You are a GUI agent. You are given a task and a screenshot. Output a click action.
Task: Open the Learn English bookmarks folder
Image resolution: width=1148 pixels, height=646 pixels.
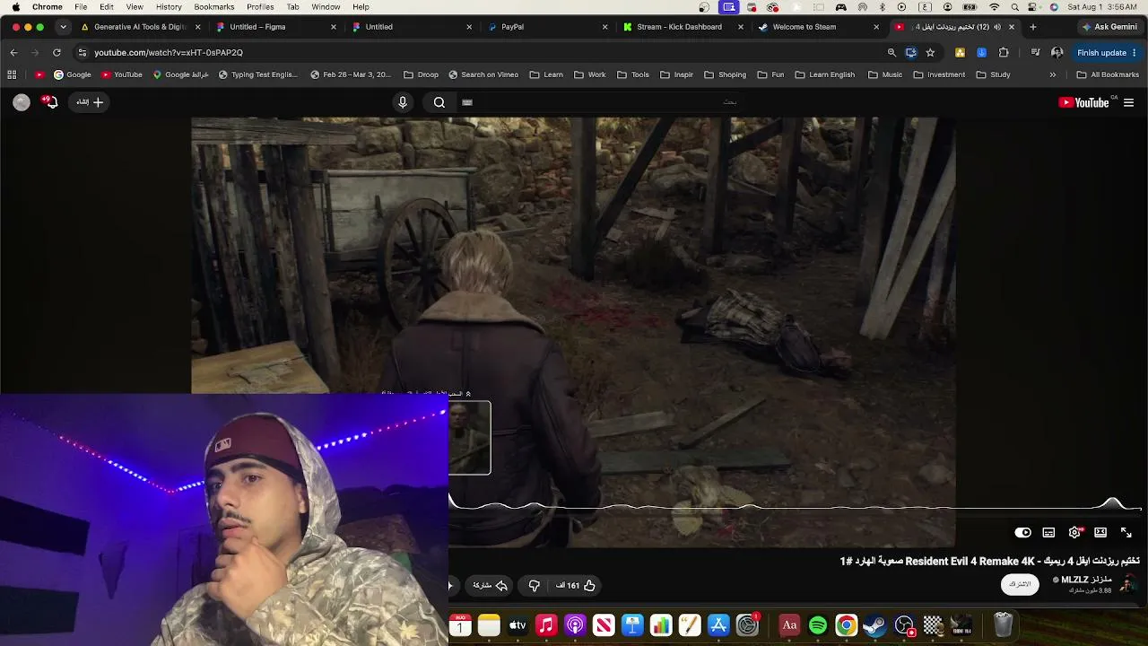[824, 74]
